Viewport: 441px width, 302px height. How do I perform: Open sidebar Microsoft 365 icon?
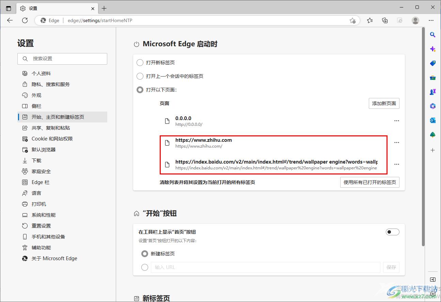(x=433, y=106)
